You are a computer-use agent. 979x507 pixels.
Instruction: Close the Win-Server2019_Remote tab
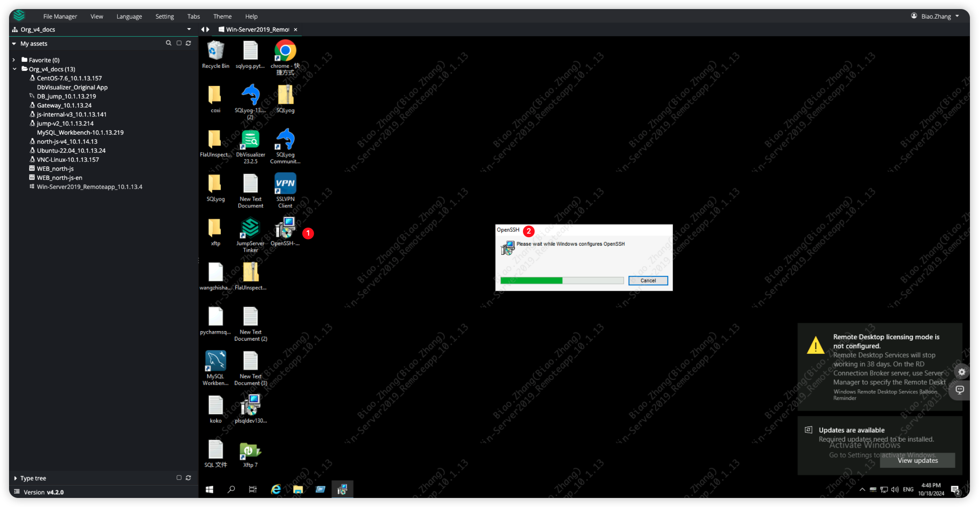pyautogui.click(x=296, y=30)
